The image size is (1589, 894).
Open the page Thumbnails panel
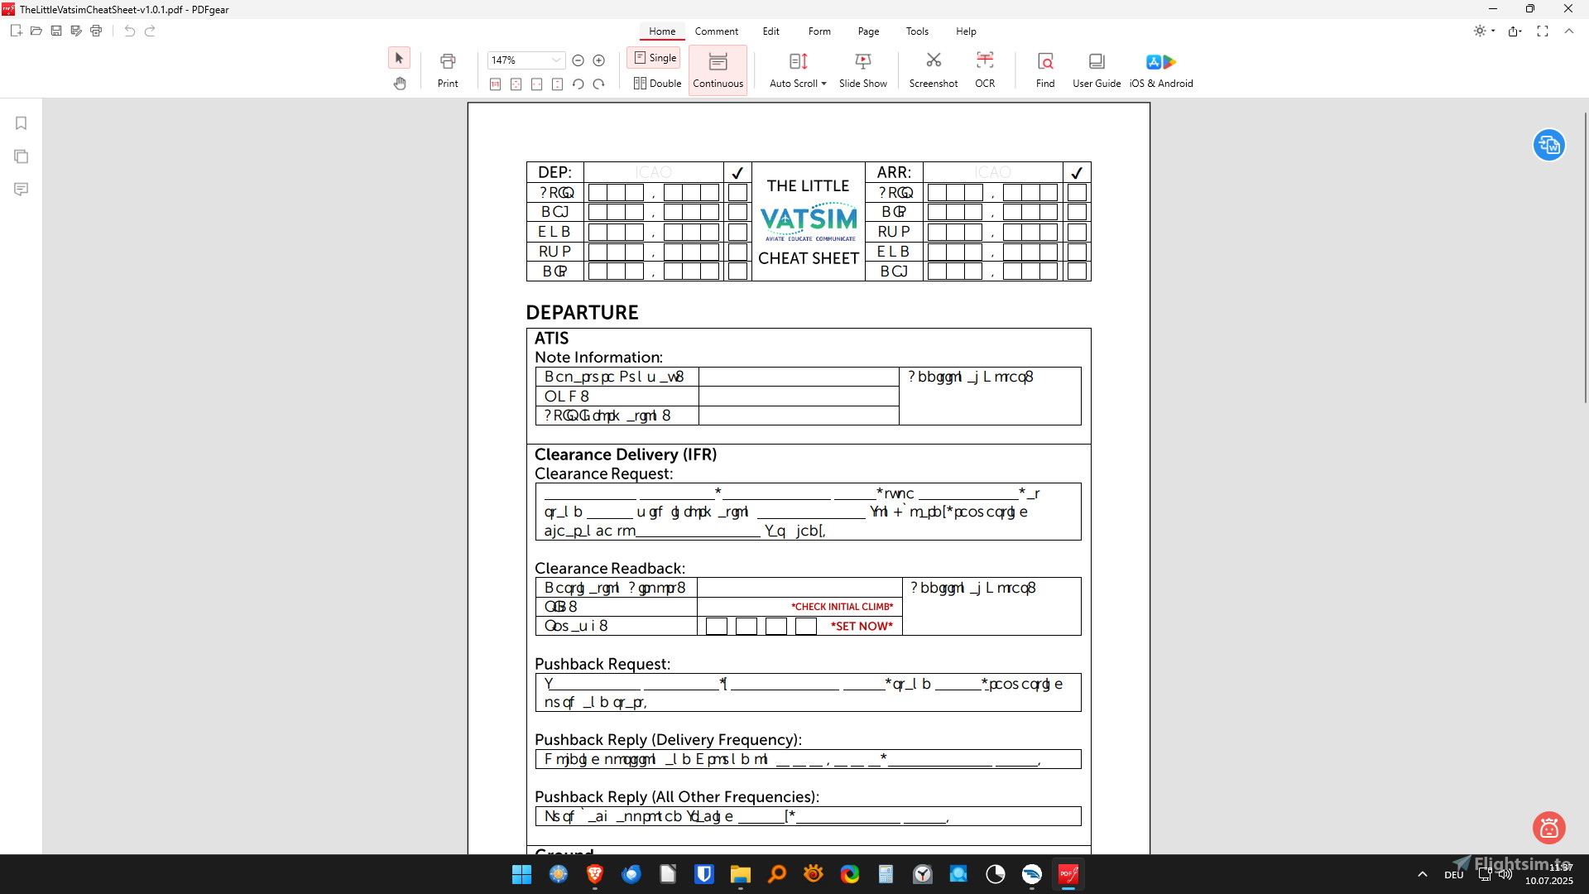coord(21,156)
